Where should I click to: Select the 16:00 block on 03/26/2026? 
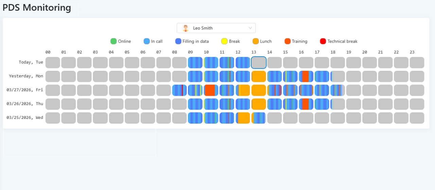(x=306, y=104)
